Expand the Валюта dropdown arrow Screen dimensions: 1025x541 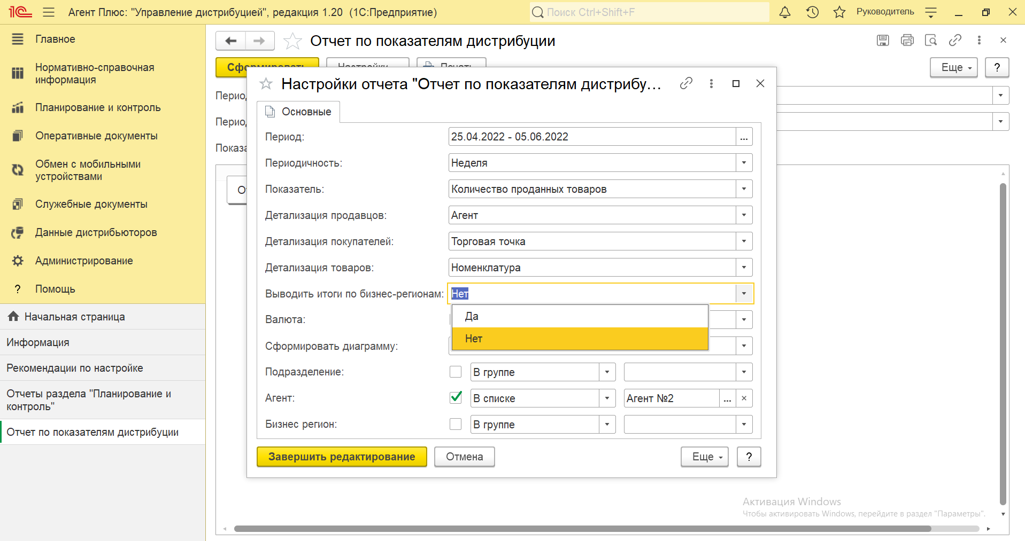coord(744,320)
